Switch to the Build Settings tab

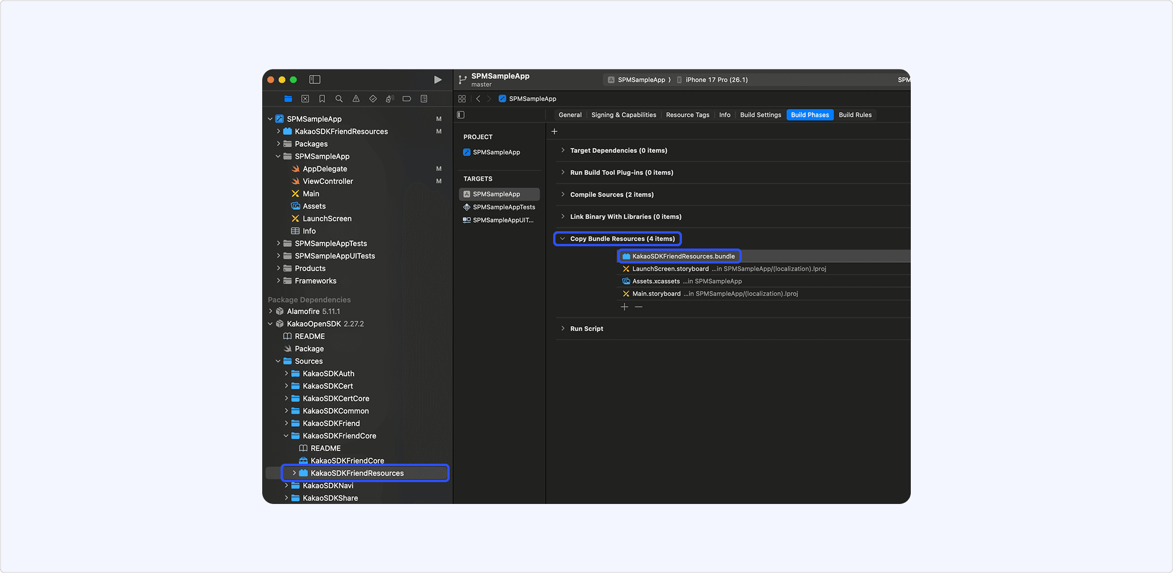[760, 115]
